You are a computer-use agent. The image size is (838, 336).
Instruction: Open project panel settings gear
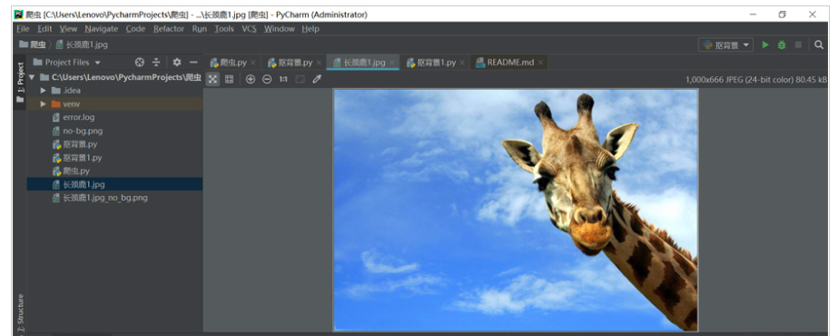click(x=177, y=62)
